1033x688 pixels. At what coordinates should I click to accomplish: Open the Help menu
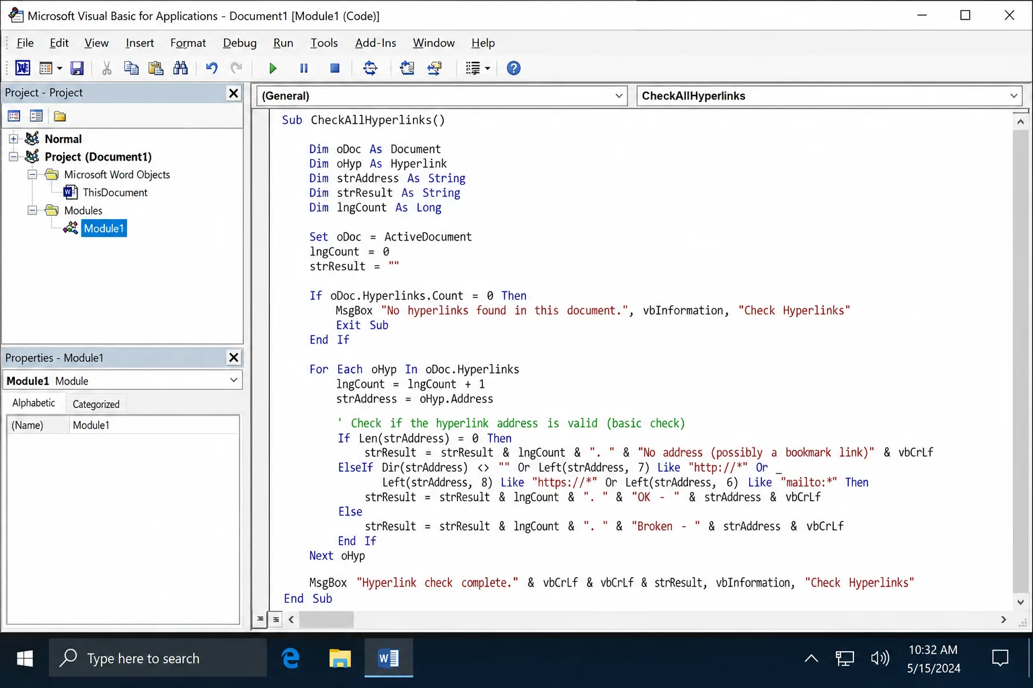point(483,43)
